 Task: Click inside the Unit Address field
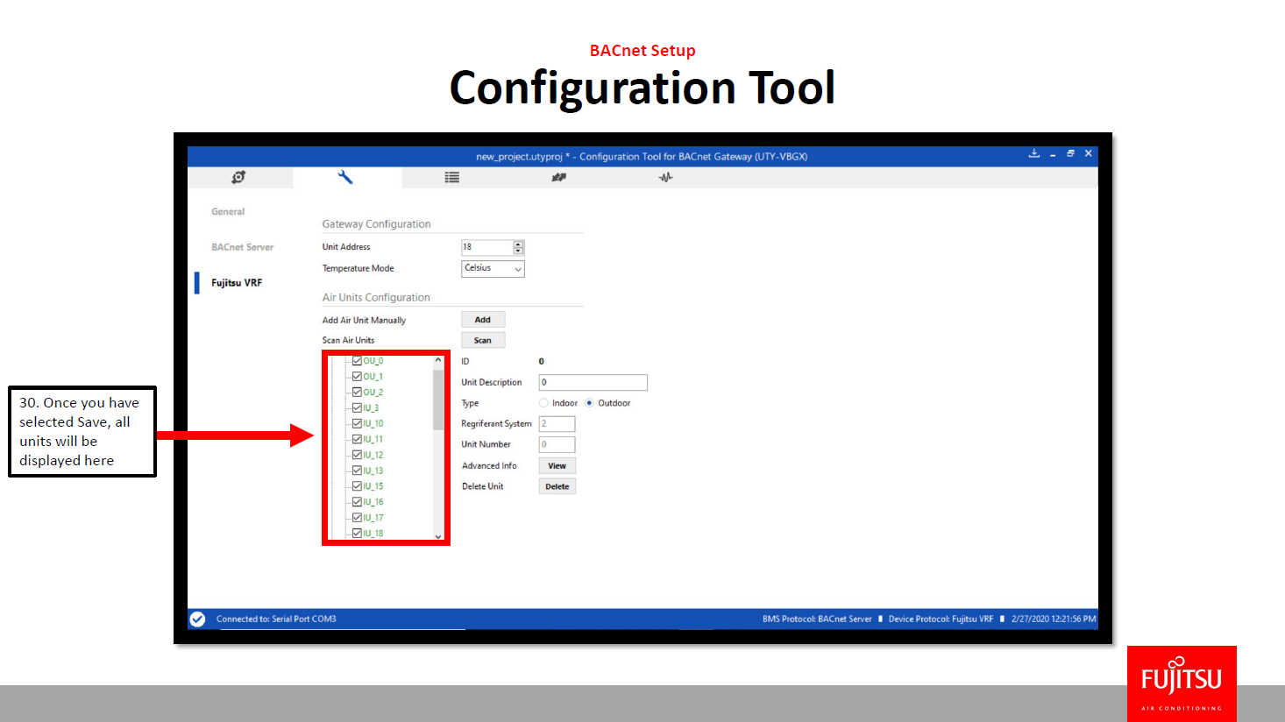coord(487,247)
